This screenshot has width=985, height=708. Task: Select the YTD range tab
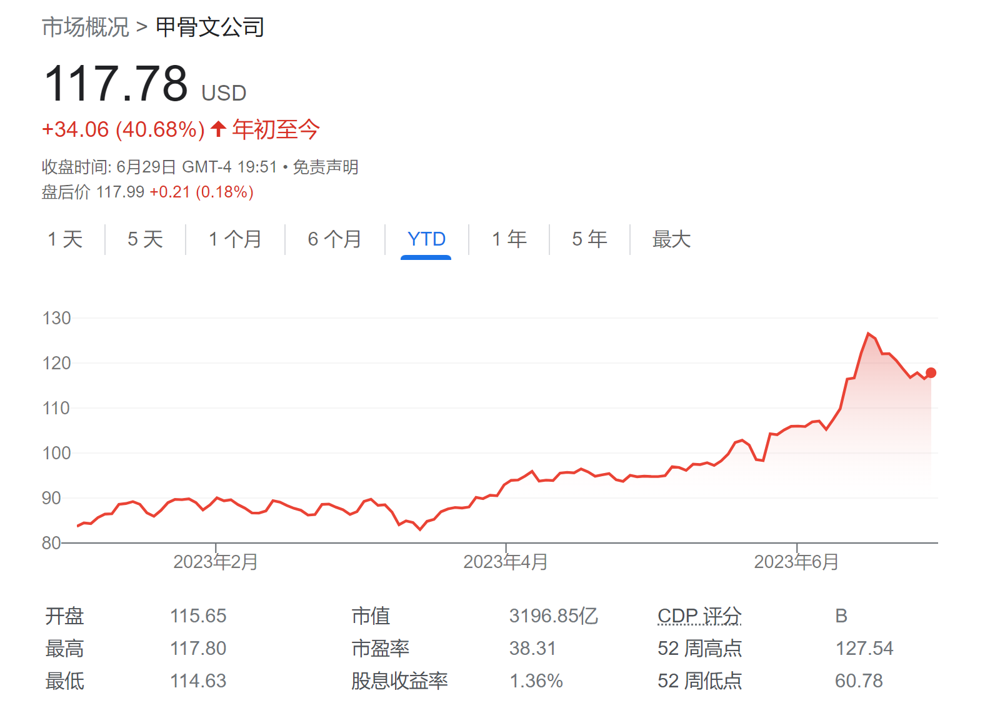click(426, 239)
